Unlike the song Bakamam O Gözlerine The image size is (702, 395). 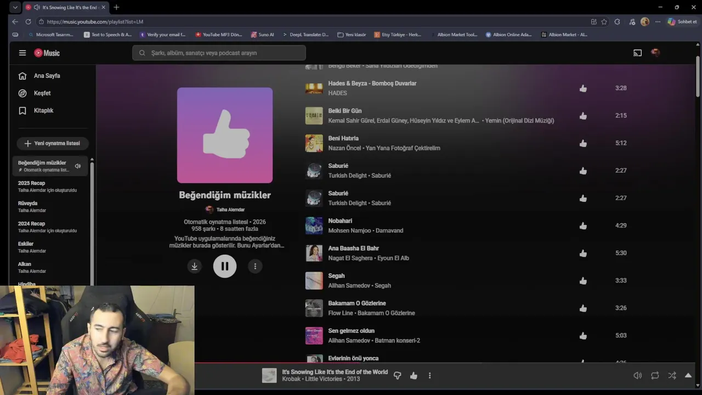coord(583,308)
